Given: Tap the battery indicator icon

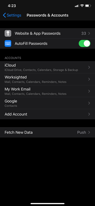Looking at the screenshot, I should [x=88, y=6].
